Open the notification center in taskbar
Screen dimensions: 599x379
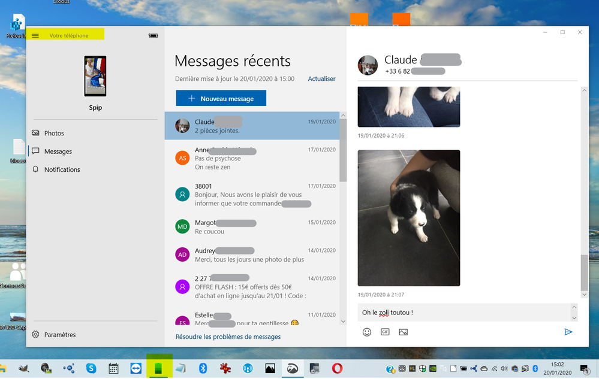585,369
